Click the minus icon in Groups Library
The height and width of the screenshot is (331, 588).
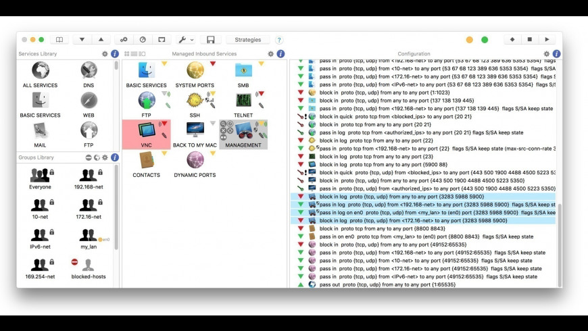coord(89,157)
